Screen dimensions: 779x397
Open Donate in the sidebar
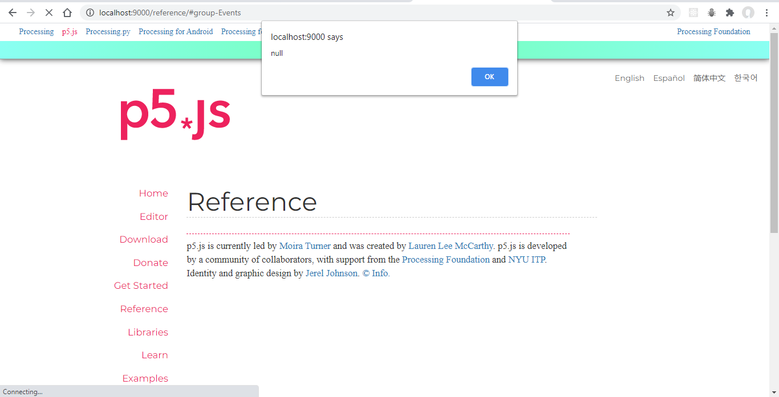pyautogui.click(x=151, y=263)
